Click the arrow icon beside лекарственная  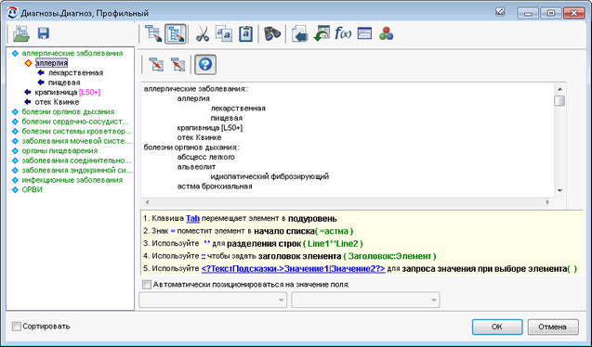(41, 72)
